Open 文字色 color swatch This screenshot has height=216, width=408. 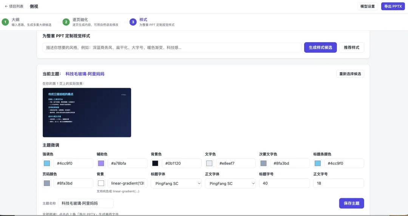pos(209,163)
